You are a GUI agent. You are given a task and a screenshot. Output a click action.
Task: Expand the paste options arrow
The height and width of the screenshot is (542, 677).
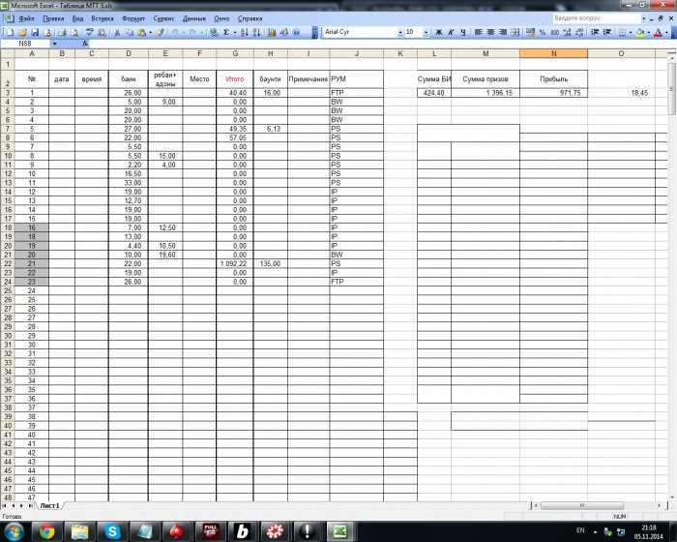click(150, 32)
